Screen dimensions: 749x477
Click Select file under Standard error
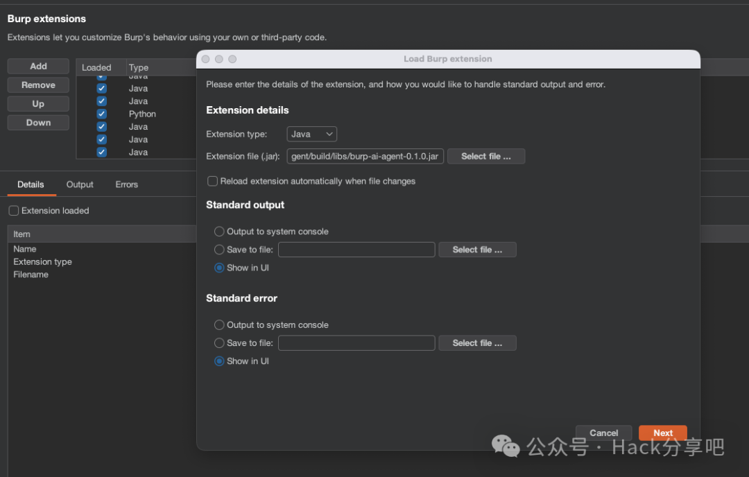[x=477, y=342]
